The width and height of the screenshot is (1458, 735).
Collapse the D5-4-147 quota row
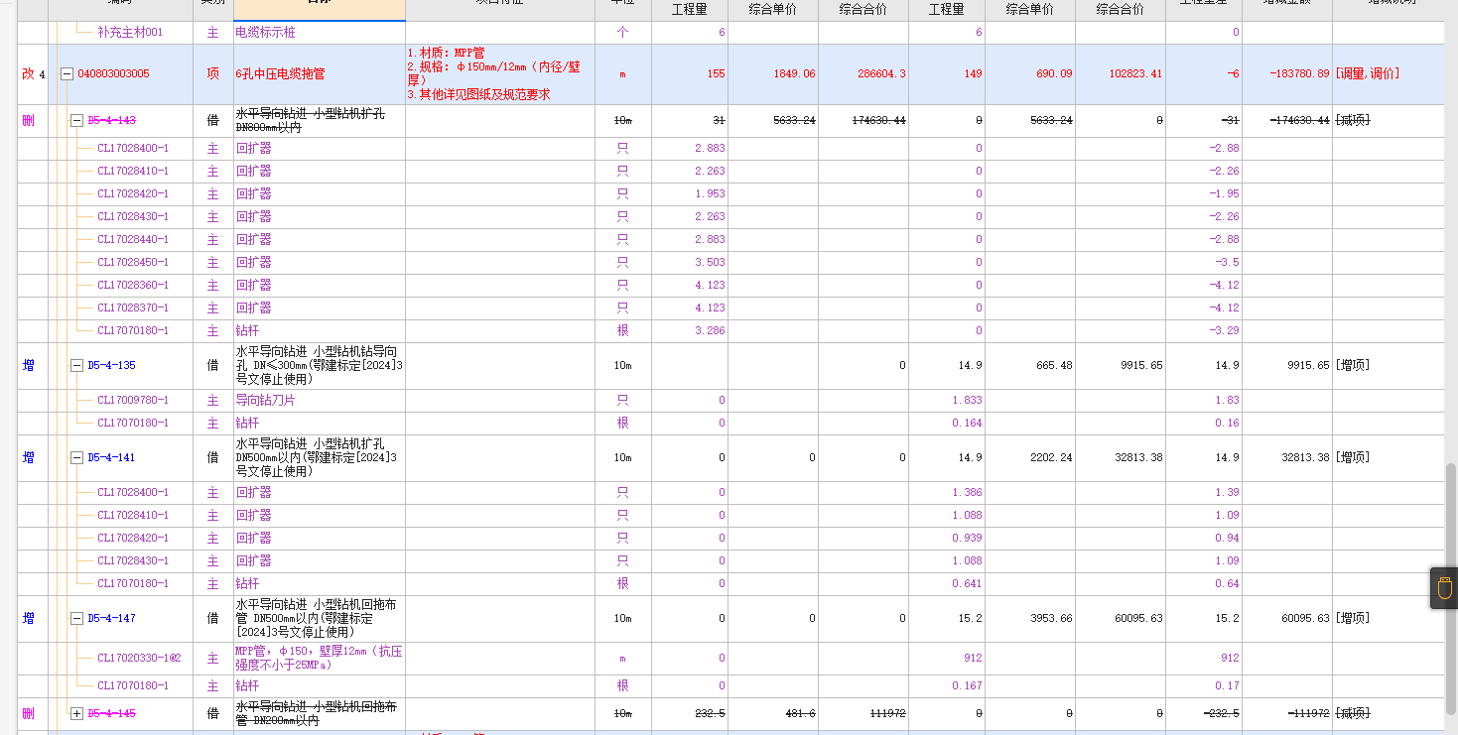(76, 619)
